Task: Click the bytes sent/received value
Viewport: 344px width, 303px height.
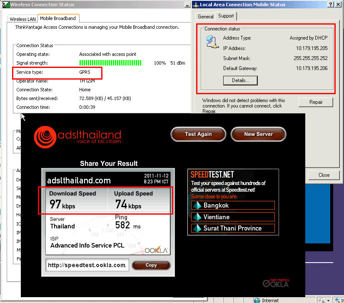Action: point(105,98)
